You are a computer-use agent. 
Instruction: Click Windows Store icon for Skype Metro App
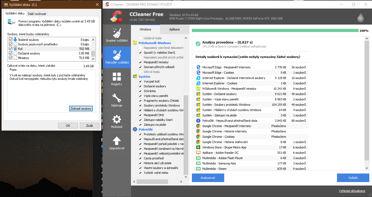tap(198, 147)
